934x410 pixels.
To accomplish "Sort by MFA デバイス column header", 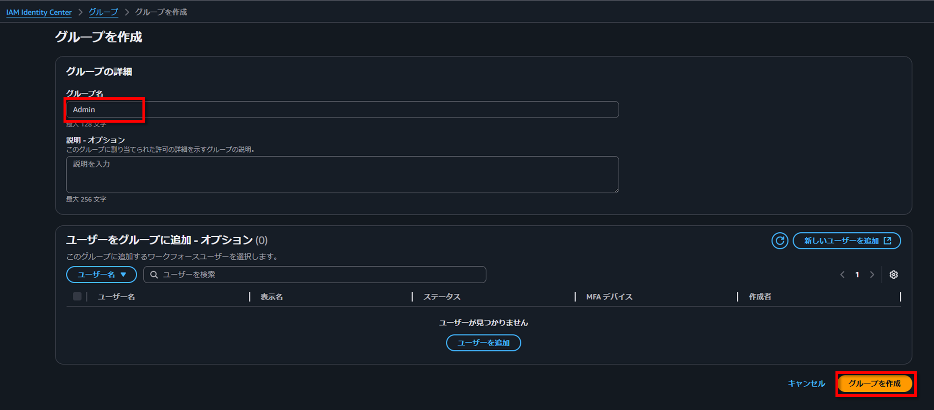I will [x=609, y=297].
